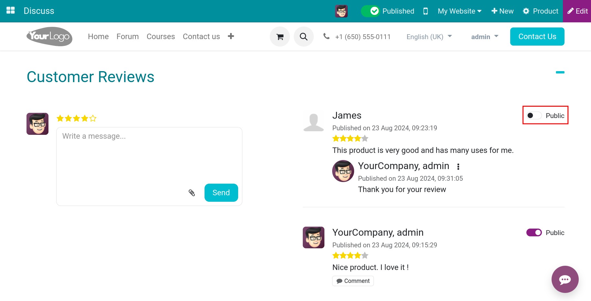Go to the Forum menu item
The width and height of the screenshot is (591, 301).
[x=128, y=37]
